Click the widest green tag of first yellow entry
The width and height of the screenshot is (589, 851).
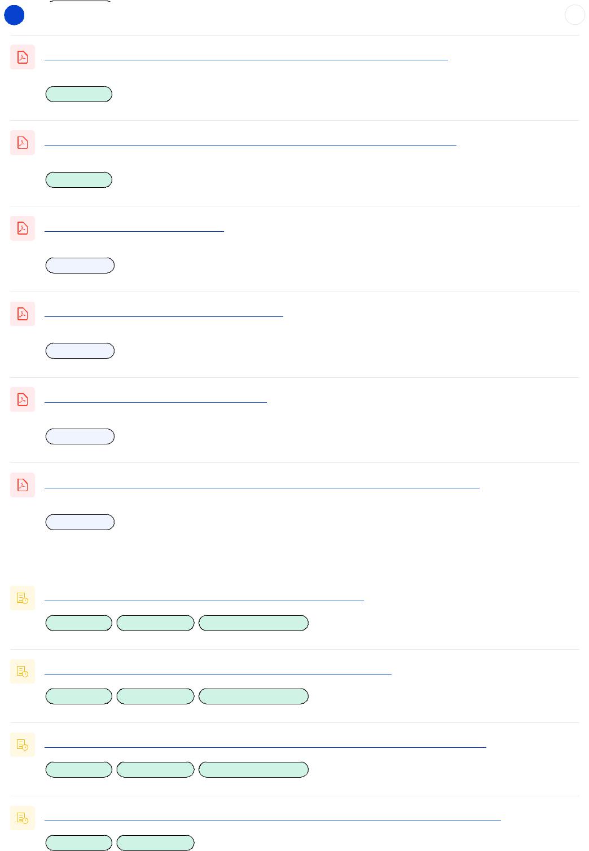(x=254, y=623)
